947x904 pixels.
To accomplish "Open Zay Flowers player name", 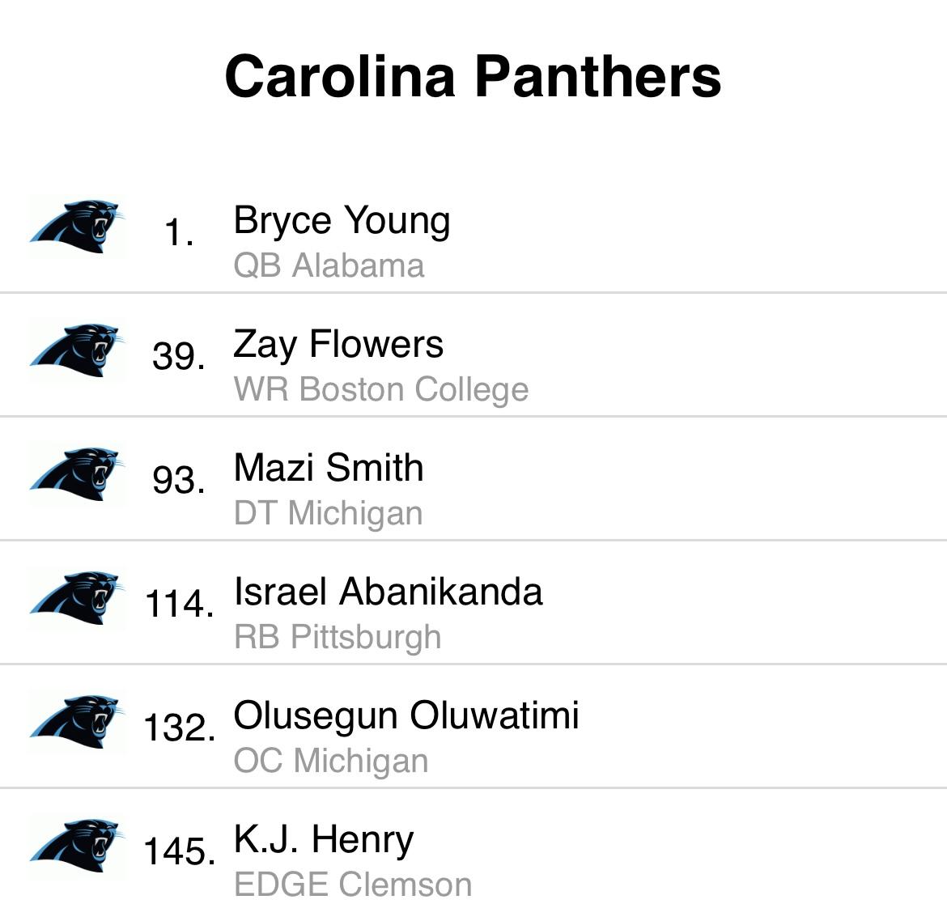I will (x=338, y=345).
